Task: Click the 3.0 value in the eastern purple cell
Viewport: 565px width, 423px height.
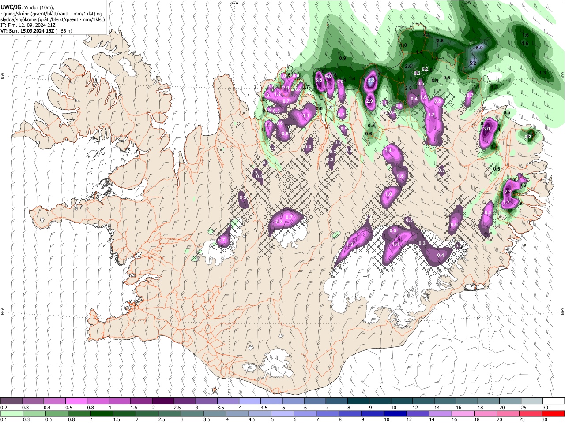Action: 487,129
